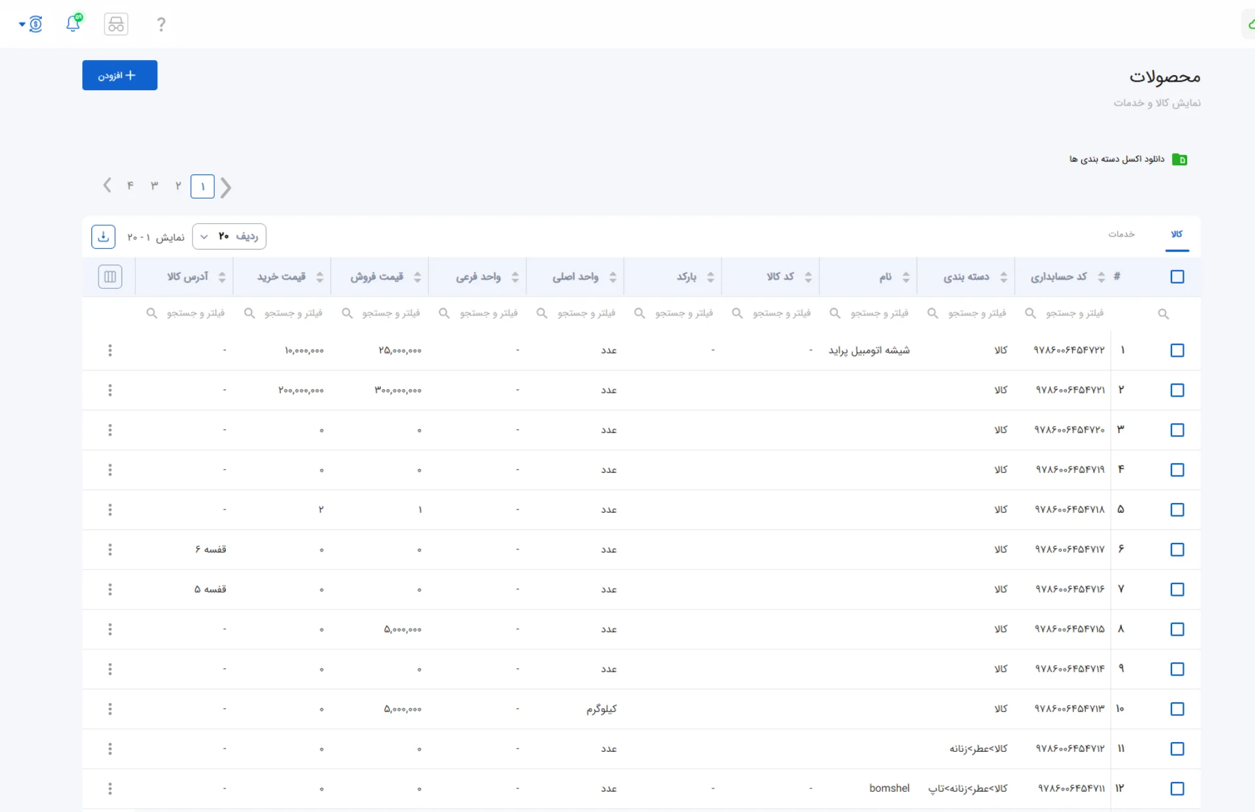
Task: Sort by the قیمت فروش column arrows
Action: click(417, 277)
